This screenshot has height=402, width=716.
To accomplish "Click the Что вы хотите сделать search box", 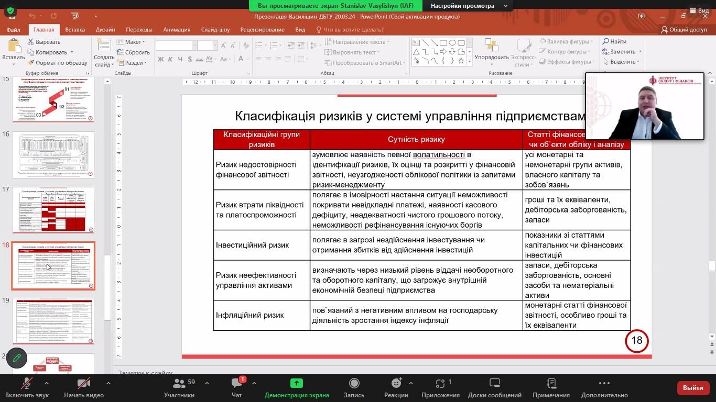I will (x=350, y=30).
